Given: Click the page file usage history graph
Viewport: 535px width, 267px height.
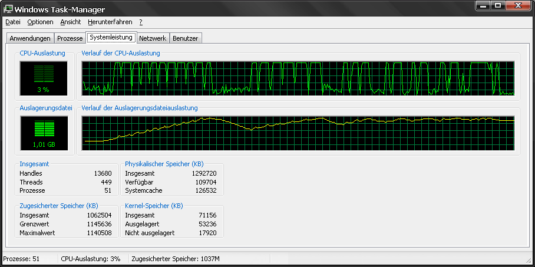Looking at the screenshot, I should pyautogui.click(x=298, y=133).
